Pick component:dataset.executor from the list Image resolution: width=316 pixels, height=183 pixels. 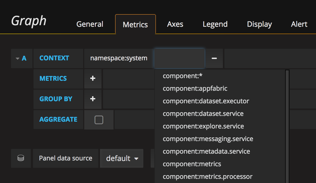coord(206,101)
